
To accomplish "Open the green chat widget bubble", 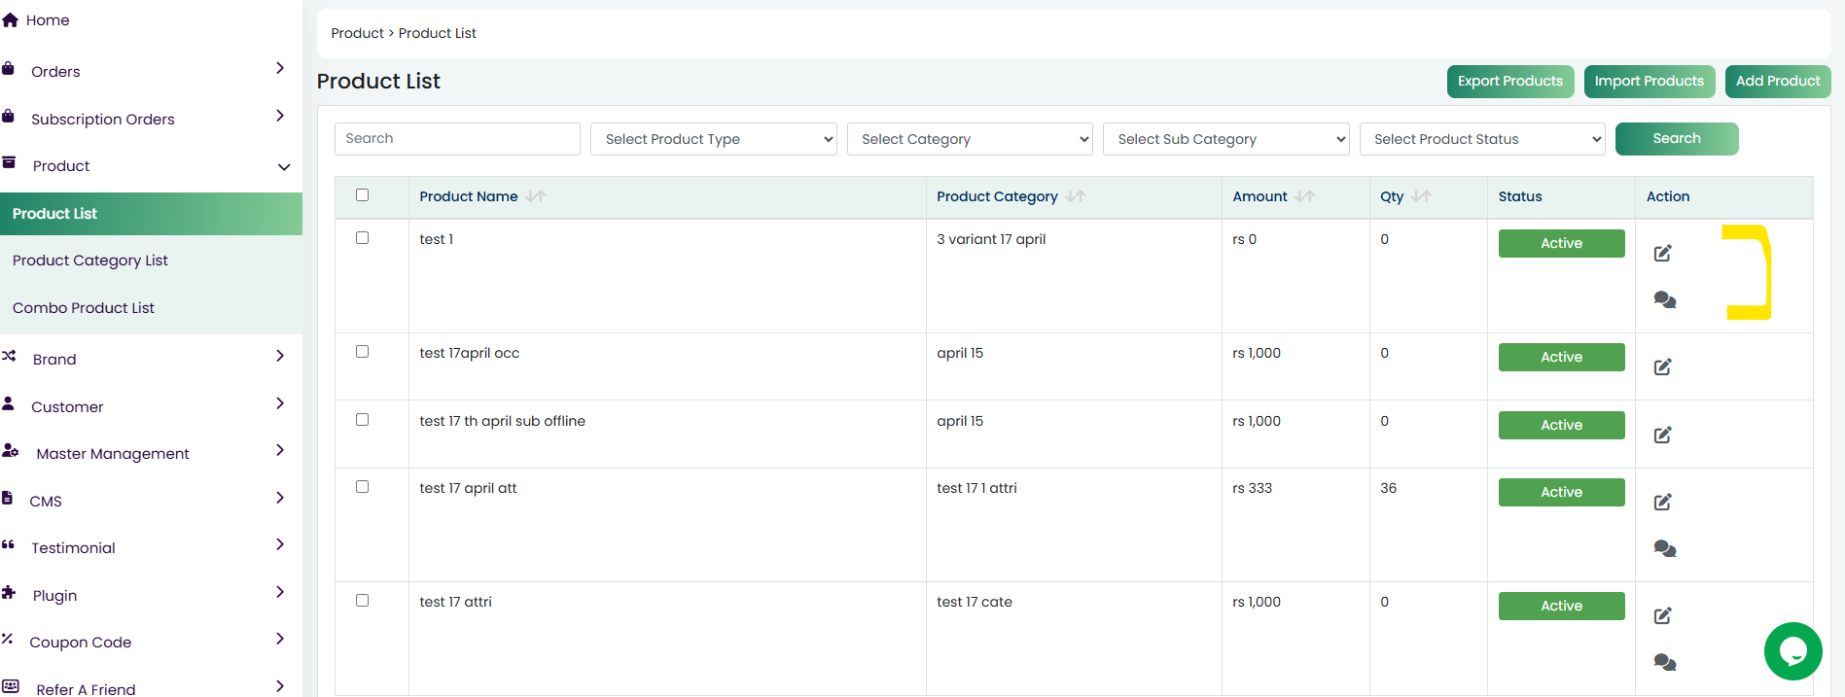I will (1793, 651).
